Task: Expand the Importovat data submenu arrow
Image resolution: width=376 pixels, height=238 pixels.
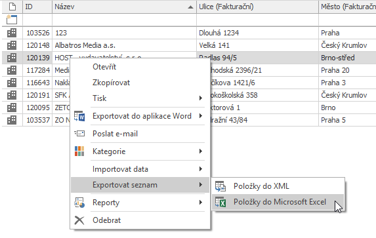Action: pos(201,169)
